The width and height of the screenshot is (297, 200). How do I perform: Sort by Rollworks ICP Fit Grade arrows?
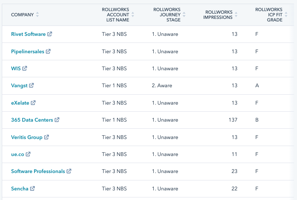[x=286, y=14]
